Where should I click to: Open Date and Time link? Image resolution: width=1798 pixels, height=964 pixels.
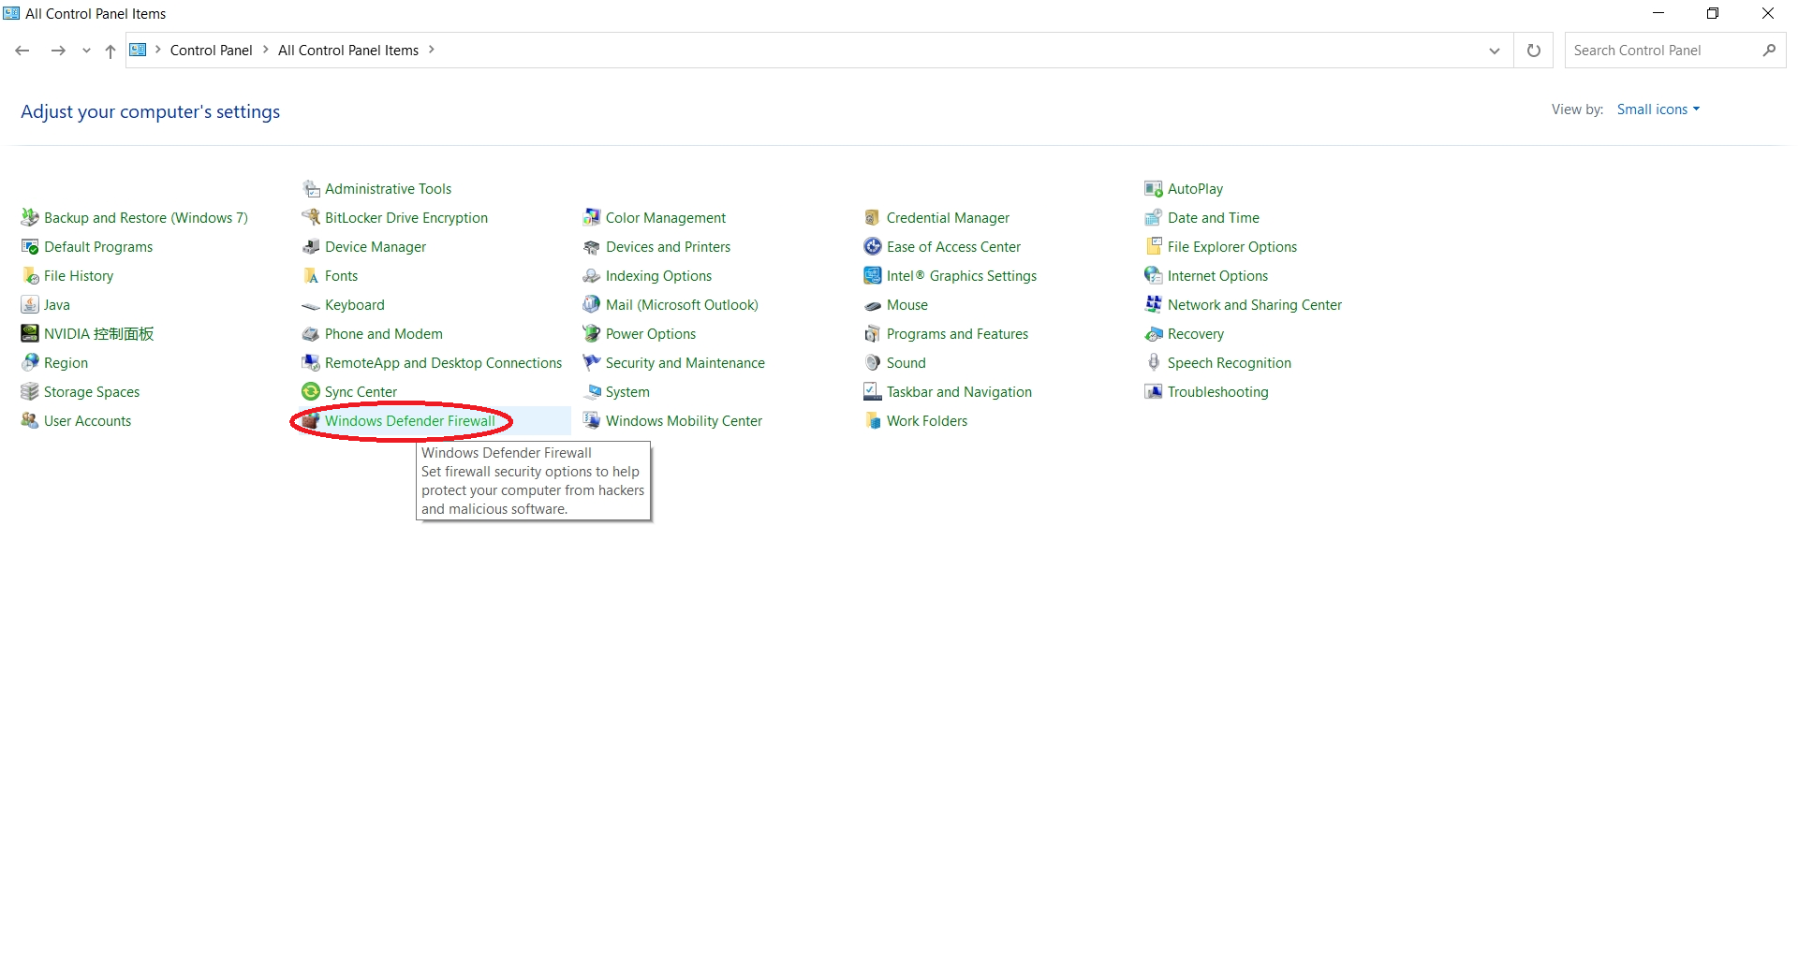[1214, 218]
